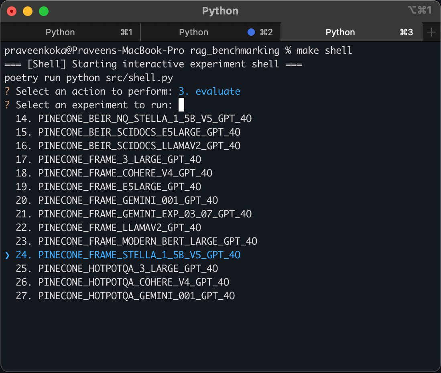Click the 'make shell' command text

tap(324, 51)
